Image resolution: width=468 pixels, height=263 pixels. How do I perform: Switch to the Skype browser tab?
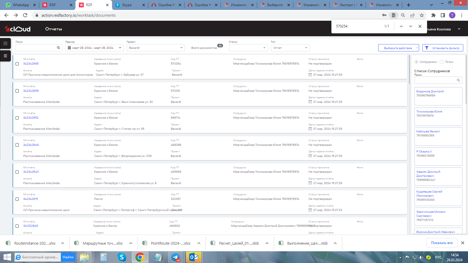coord(130,5)
